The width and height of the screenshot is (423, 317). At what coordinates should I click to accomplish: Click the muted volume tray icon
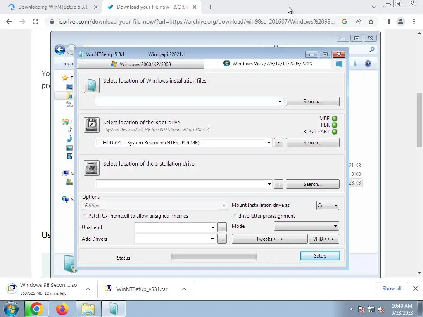click(x=381, y=310)
